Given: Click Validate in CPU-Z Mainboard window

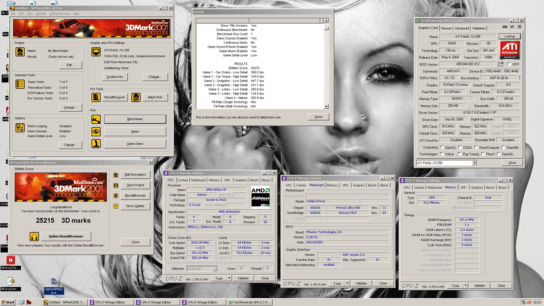Looking at the screenshot, I should coord(361,283).
